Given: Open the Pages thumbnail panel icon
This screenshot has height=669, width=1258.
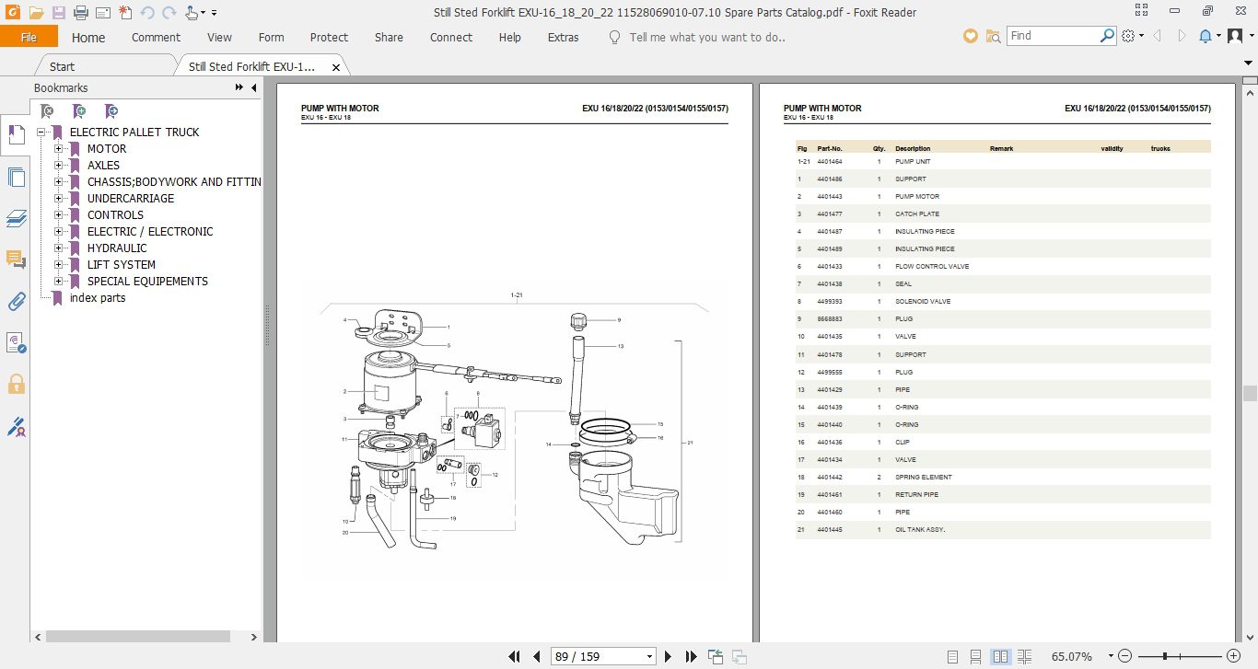Looking at the screenshot, I should 16,177.
